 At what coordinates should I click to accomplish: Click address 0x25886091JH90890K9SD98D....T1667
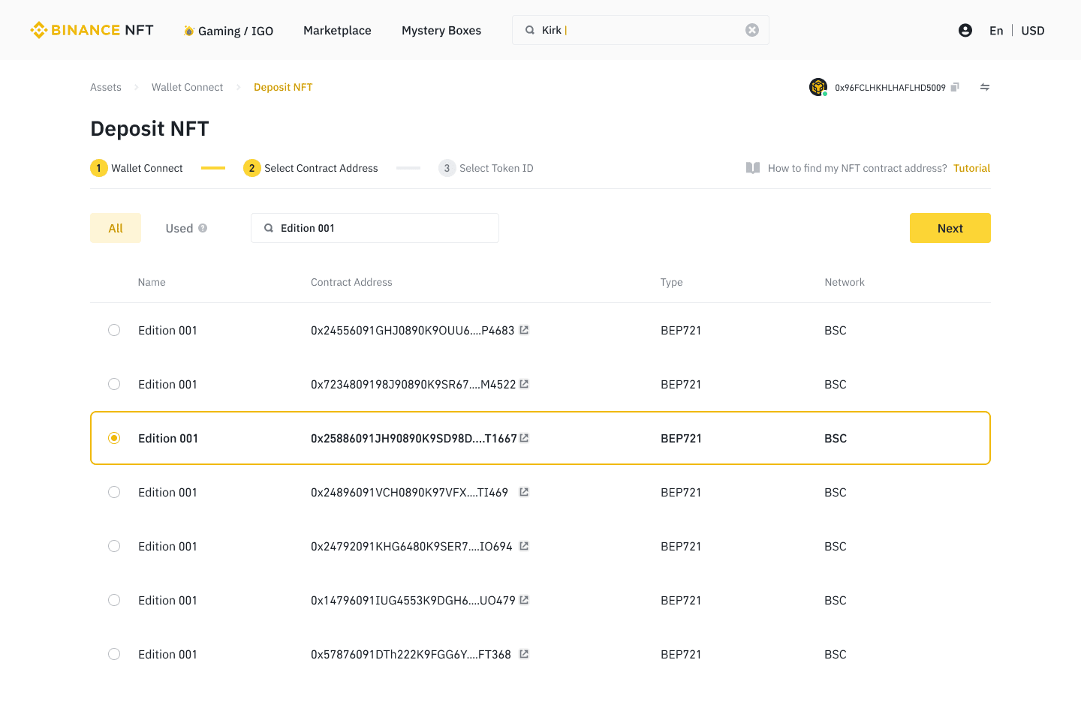(414, 438)
